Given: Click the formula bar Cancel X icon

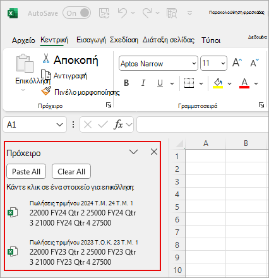Looking at the screenshot, I should coord(88,124).
